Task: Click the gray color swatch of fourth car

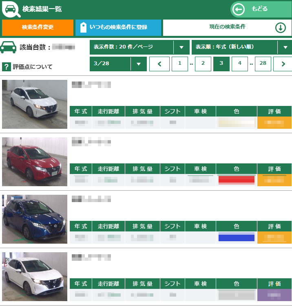Action: coord(237,295)
